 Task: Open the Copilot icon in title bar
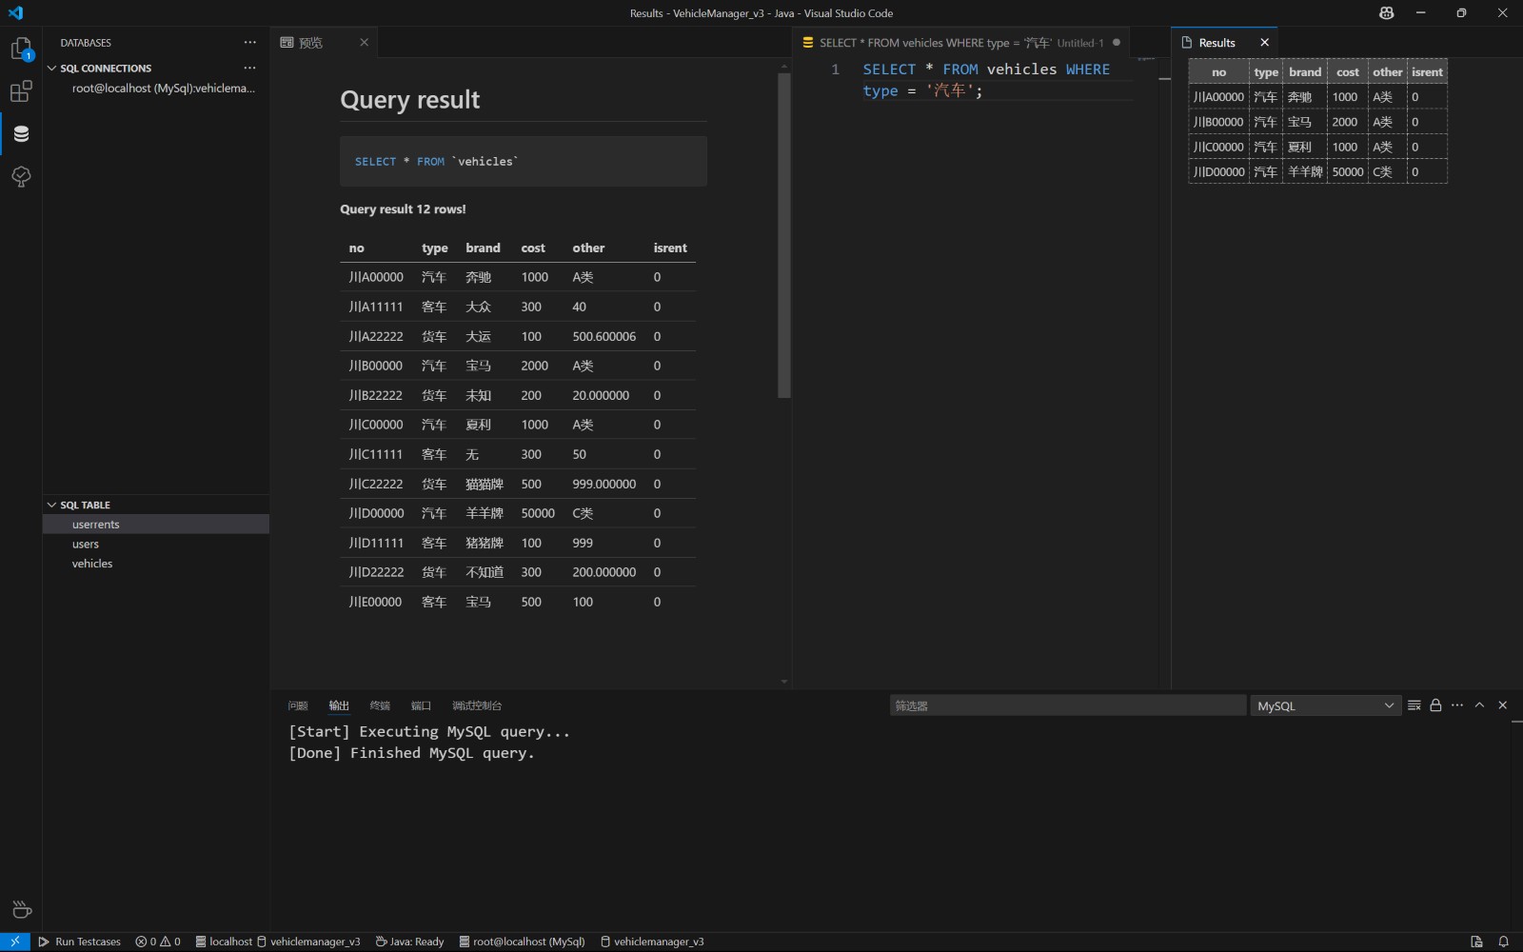1386,13
